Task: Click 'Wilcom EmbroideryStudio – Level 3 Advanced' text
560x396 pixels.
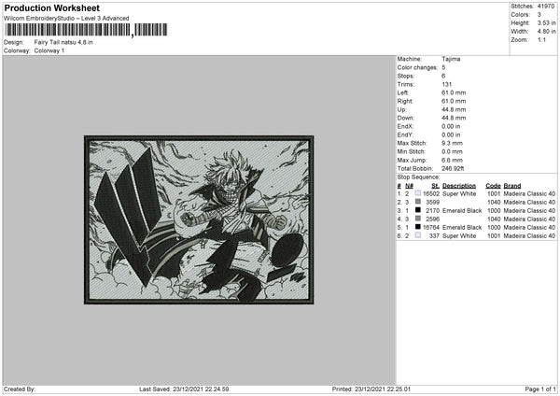Action: pyautogui.click(x=66, y=19)
